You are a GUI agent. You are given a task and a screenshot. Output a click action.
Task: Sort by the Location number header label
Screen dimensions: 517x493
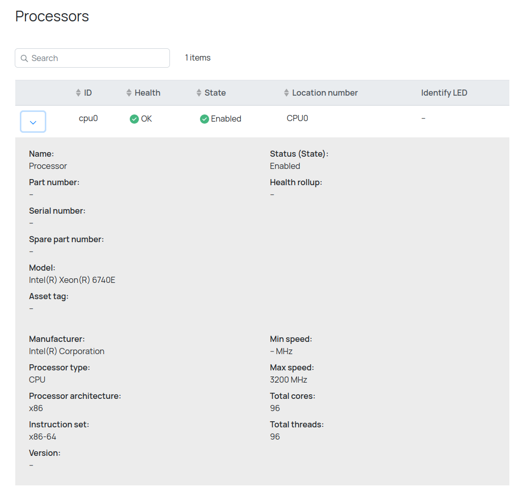point(325,93)
